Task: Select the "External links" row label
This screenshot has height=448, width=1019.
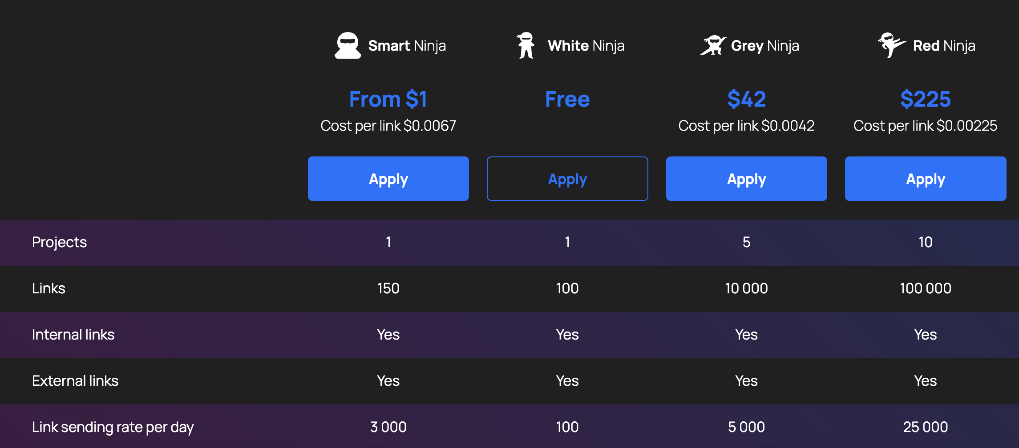Action: [75, 381]
